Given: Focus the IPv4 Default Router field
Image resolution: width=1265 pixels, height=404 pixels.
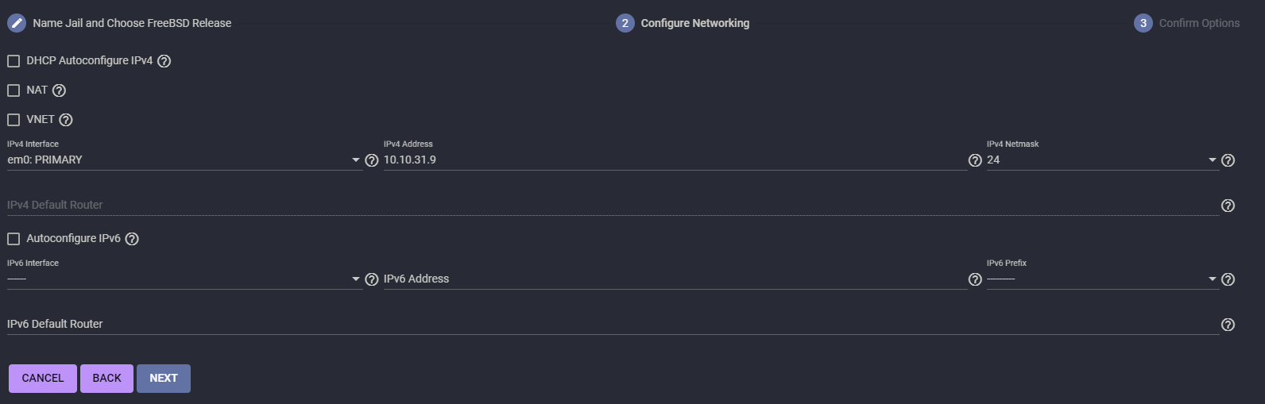Looking at the screenshot, I should 613,205.
